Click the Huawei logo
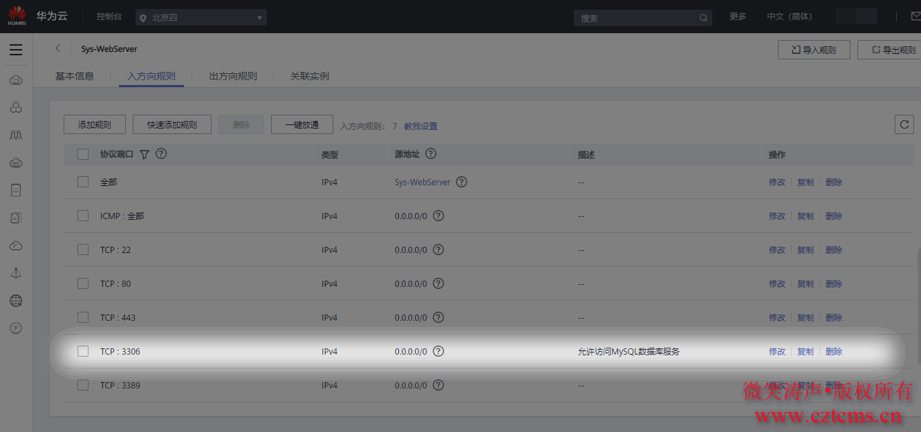 click(x=17, y=16)
